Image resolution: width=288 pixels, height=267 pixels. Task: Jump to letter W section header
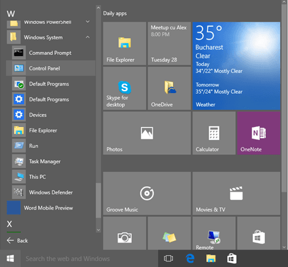(x=10, y=14)
